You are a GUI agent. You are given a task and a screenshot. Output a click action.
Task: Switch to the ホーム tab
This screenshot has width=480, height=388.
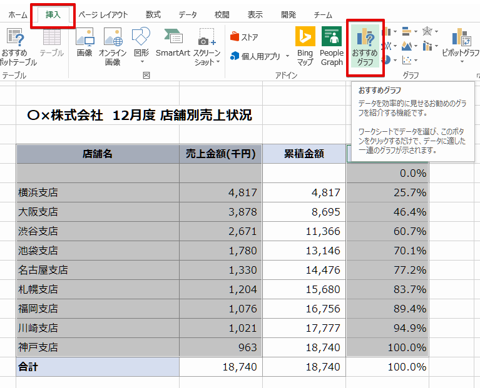[18, 14]
